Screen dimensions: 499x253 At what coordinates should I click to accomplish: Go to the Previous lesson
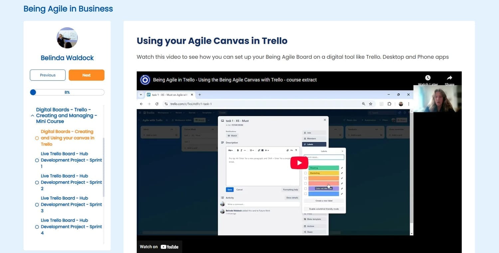[x=48, y=75]
